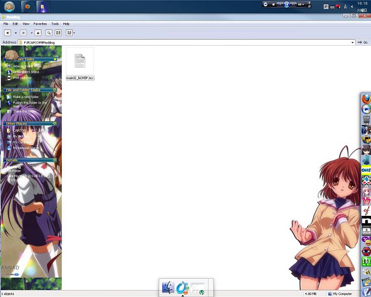Click the main02_NOMIP.tex file name label
Screen dimensions: 371x297
[x=80, y=78]
